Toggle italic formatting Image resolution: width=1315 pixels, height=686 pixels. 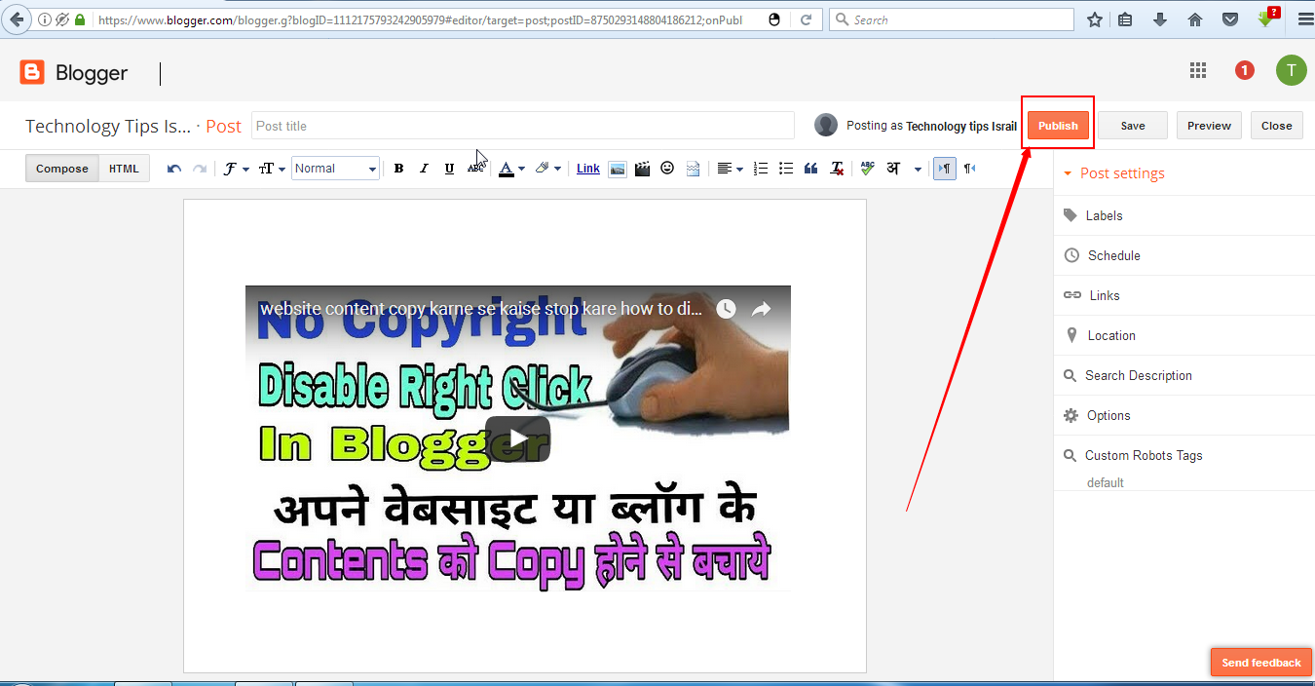click(x=424, y=169)
